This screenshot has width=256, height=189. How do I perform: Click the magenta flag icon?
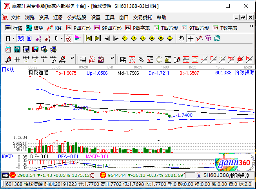pos(78,39)
